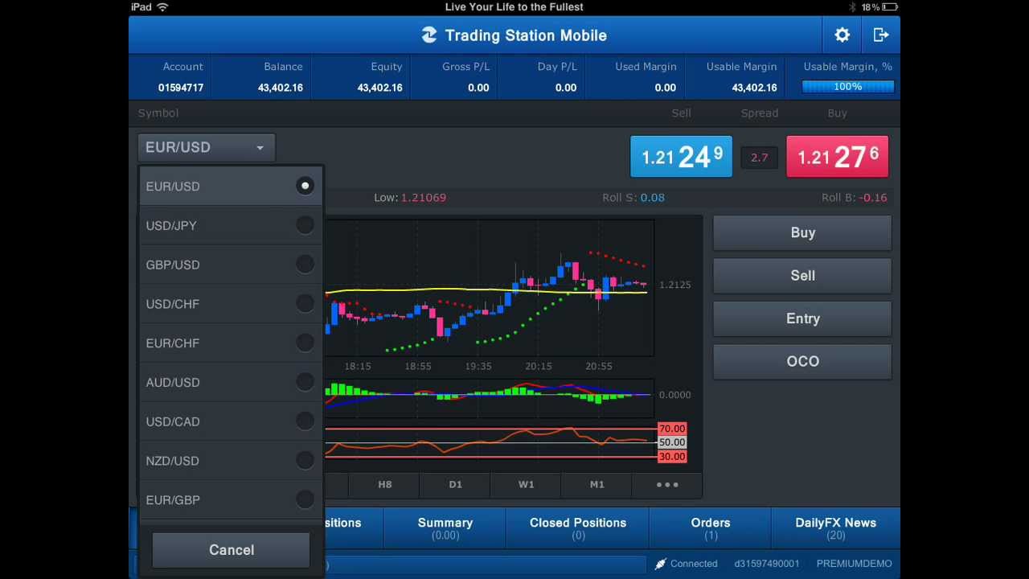Tap the connection plug icon beside Connected
The height and width of the screenshot is (579, 1029).
pyautogui.click(x=661, y=564)
